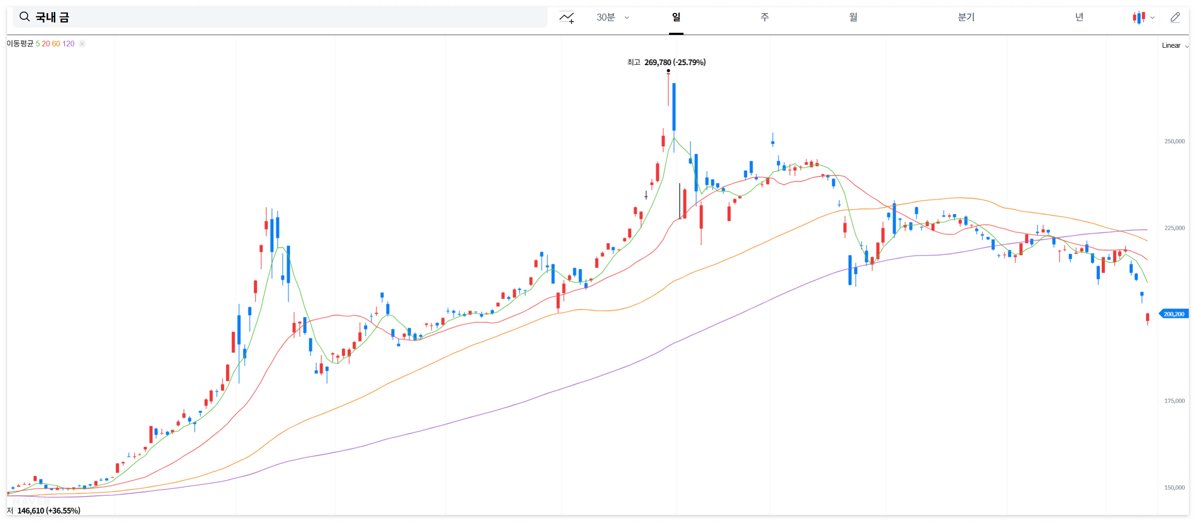
Task: Click the 225,000 axis label
Action: click(x=1174, y=228)
